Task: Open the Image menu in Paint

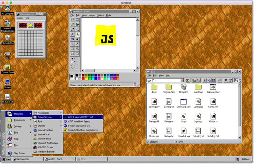Action: pos(91,15)
